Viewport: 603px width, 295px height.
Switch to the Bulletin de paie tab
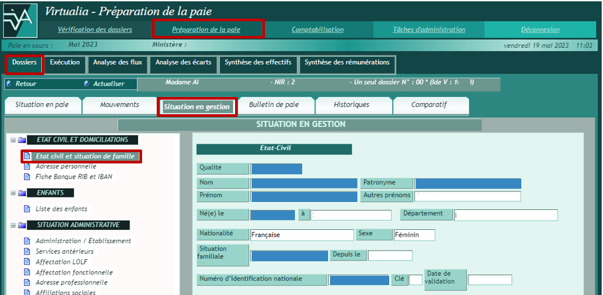coord(274,105)
